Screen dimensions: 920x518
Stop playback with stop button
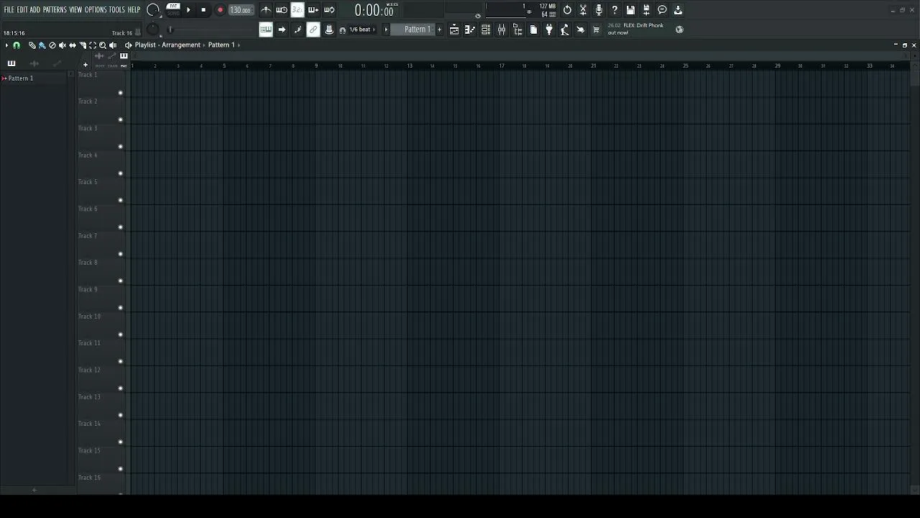point(203,10)
